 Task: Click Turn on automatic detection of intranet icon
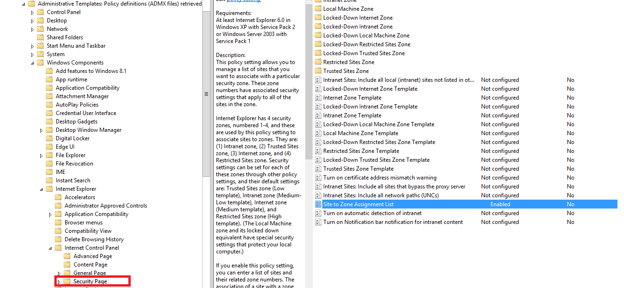pos(319,213)
